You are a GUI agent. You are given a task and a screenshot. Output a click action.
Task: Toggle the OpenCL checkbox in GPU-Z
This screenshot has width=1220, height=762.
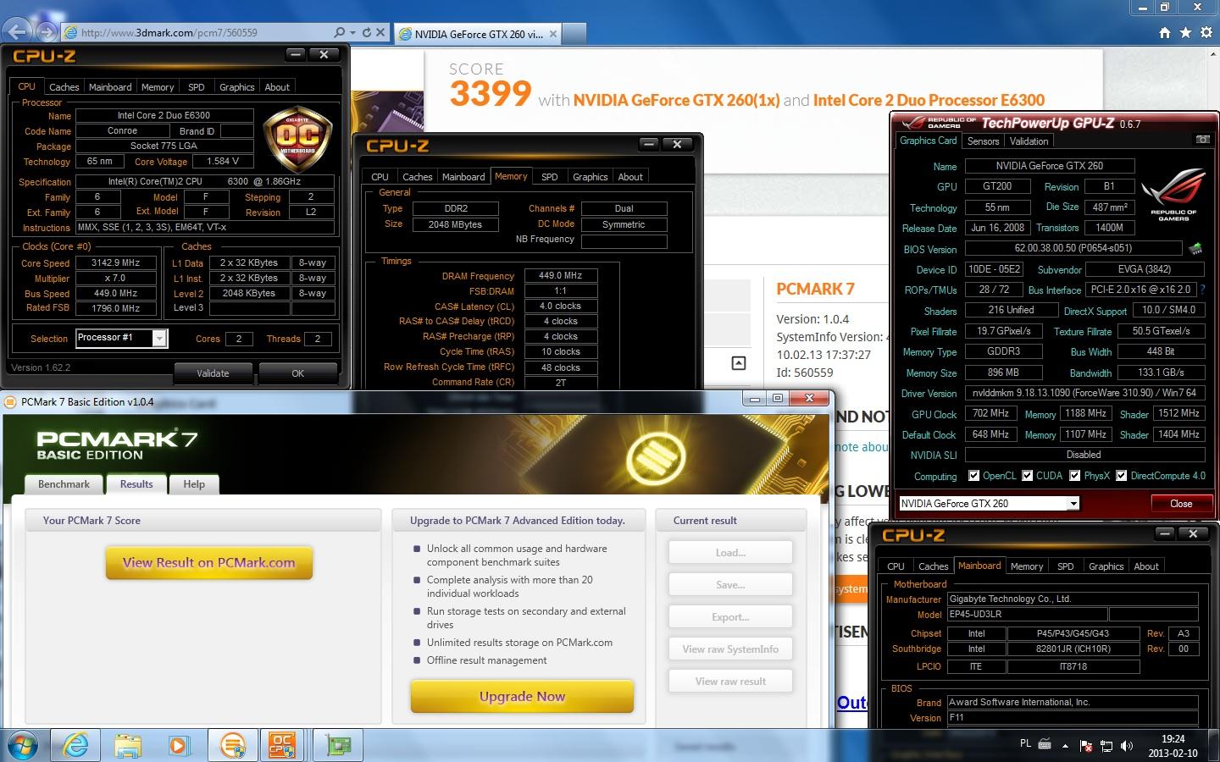coord(973,476)
